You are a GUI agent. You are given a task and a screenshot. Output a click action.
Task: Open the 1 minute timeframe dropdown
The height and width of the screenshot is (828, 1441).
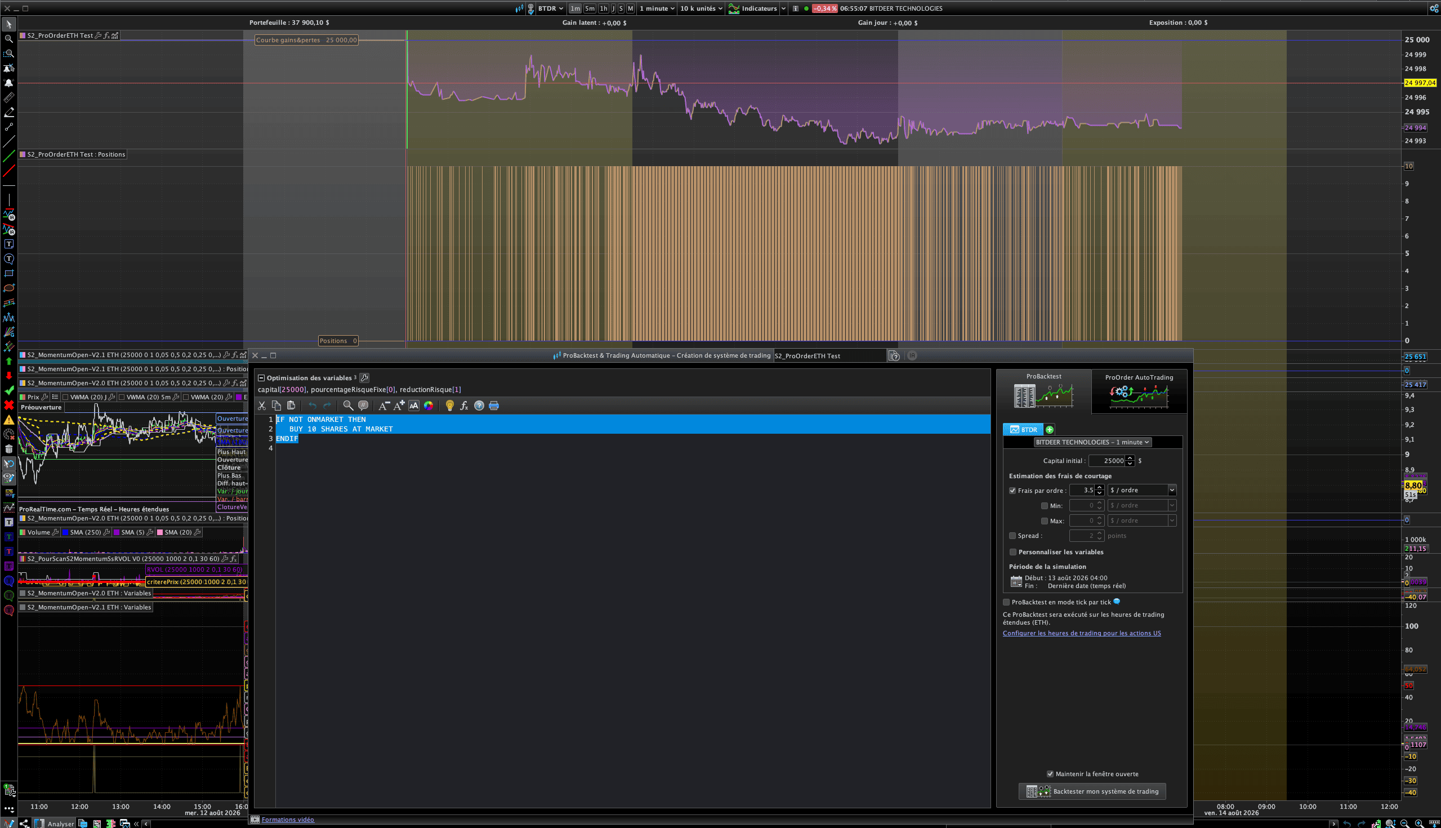657,8
